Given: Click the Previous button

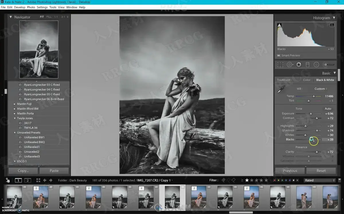Looking at the screenshot, I should click(290, 171).
